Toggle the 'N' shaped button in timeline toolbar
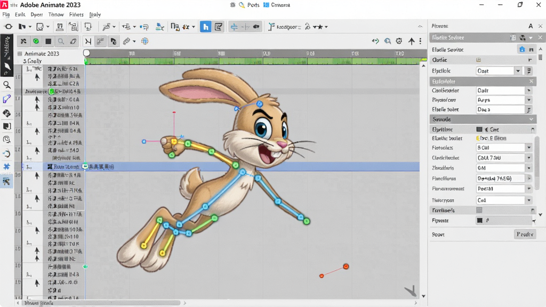The image size is (546, 307). pos(88,42)
